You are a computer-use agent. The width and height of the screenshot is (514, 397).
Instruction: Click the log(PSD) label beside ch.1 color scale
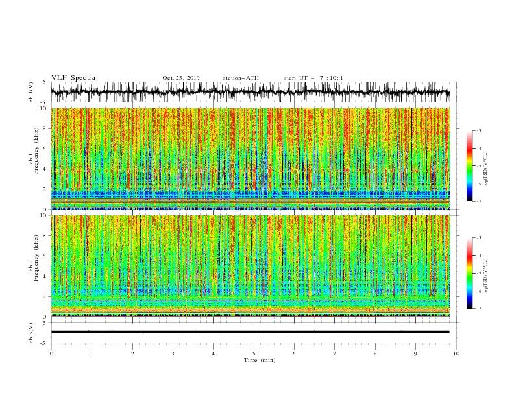(x=486, y=169)
